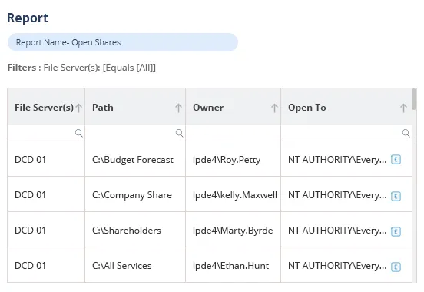The image size is (424, 292).
Task: Click the Filters File Server(s) text
Action: pyautogui.click(x=81, y=68)
